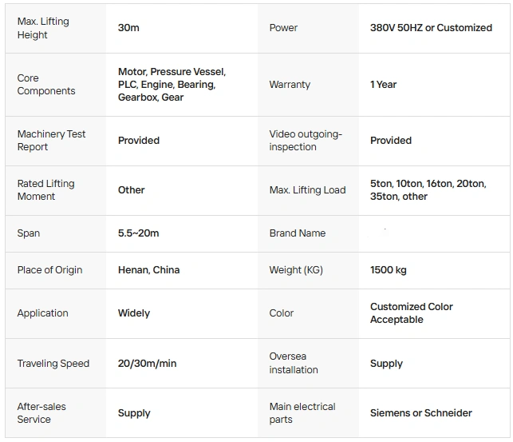The height and width of the screenshot is (442, 513).
Task: Select the "Widely" application value
Action: pyautogui.click(x=133, y=313)
